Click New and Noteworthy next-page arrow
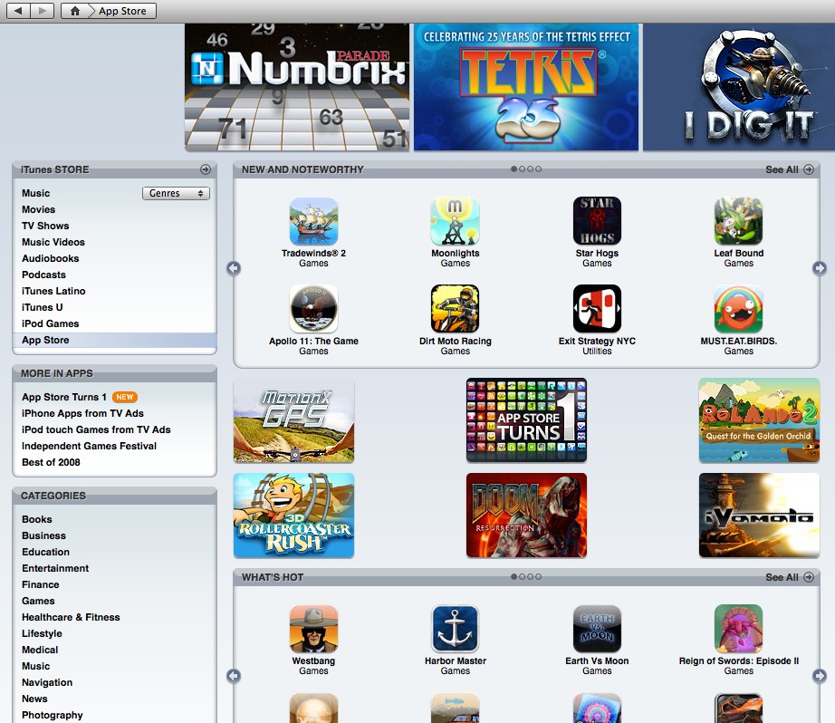 pos(819,268)
